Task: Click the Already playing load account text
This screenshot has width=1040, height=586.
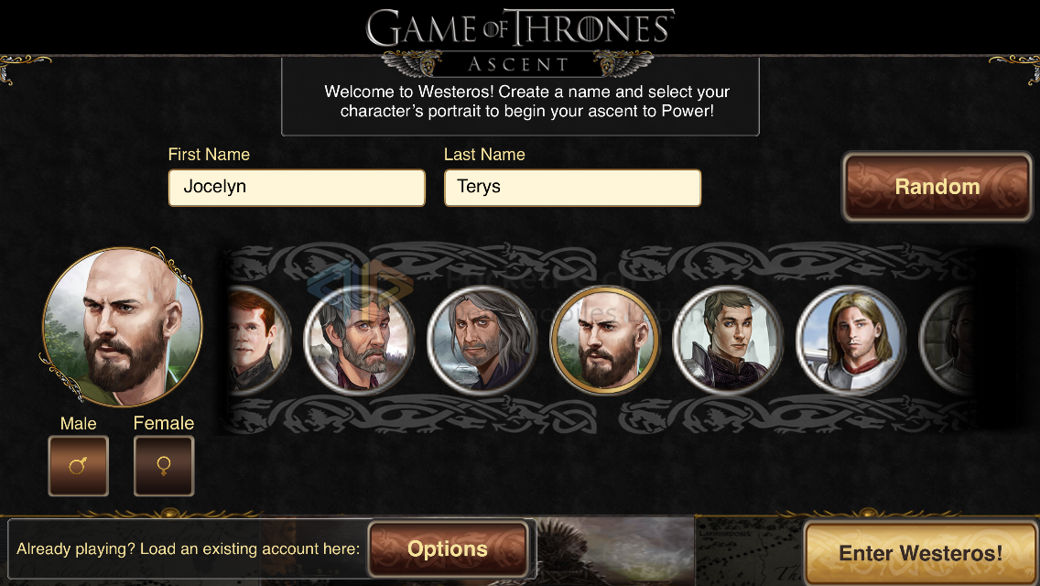Action: pos(189,548)
